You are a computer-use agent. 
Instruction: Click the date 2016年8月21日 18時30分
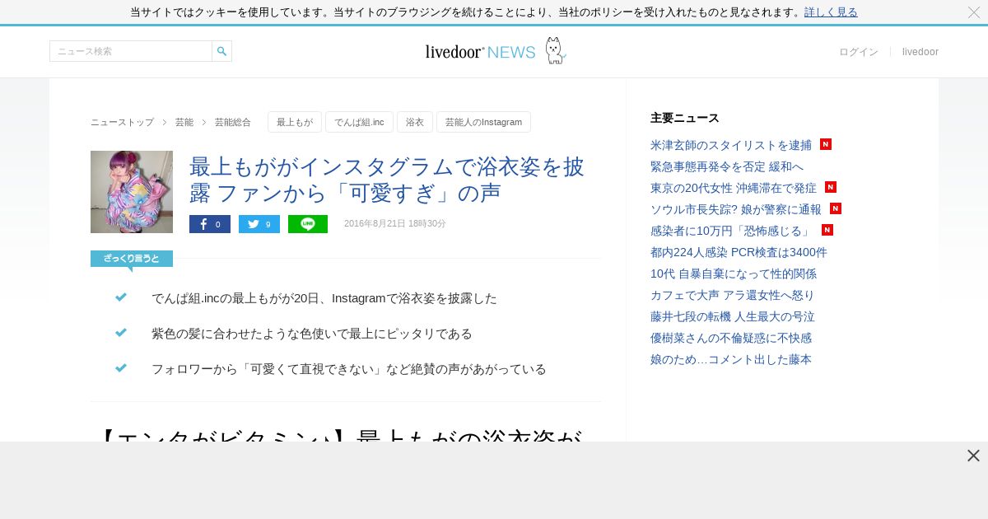(x=395, y=224)
